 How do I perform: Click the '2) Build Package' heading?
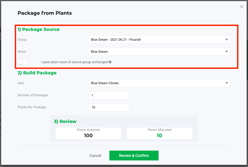pos(37,73)
